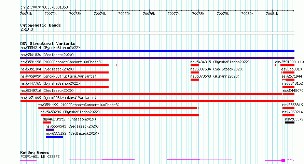Click the magenta exon box of PCBP1-AS1
Viewport: 304px width, 164px height.
[x=283, y=161]
